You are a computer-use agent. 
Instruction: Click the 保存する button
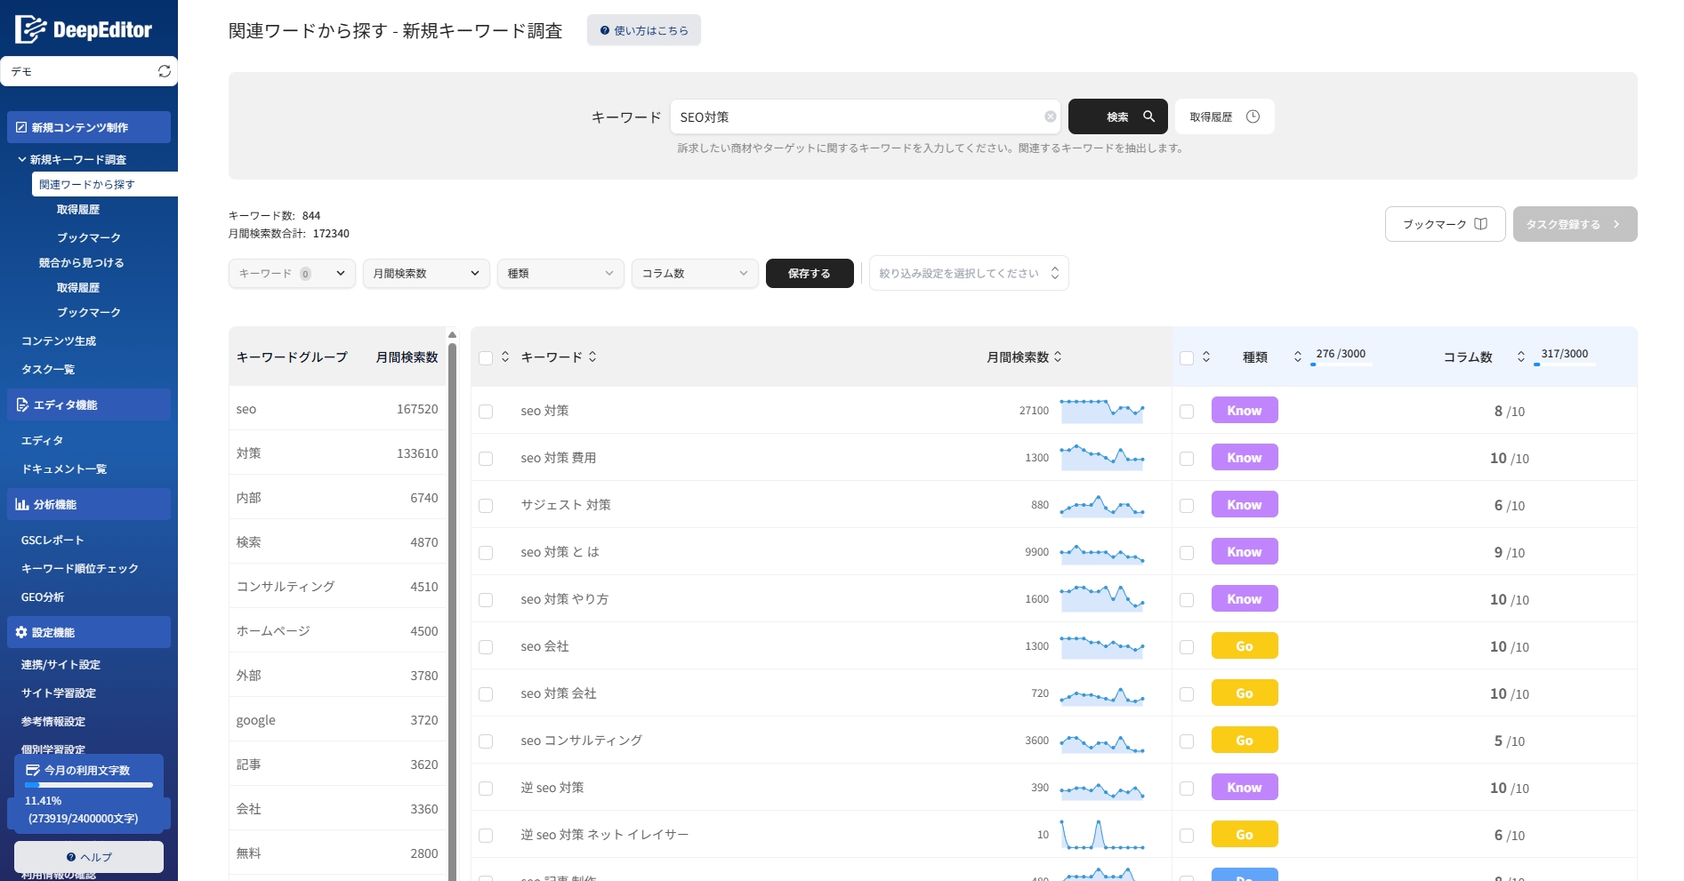(x=809, y=273)
